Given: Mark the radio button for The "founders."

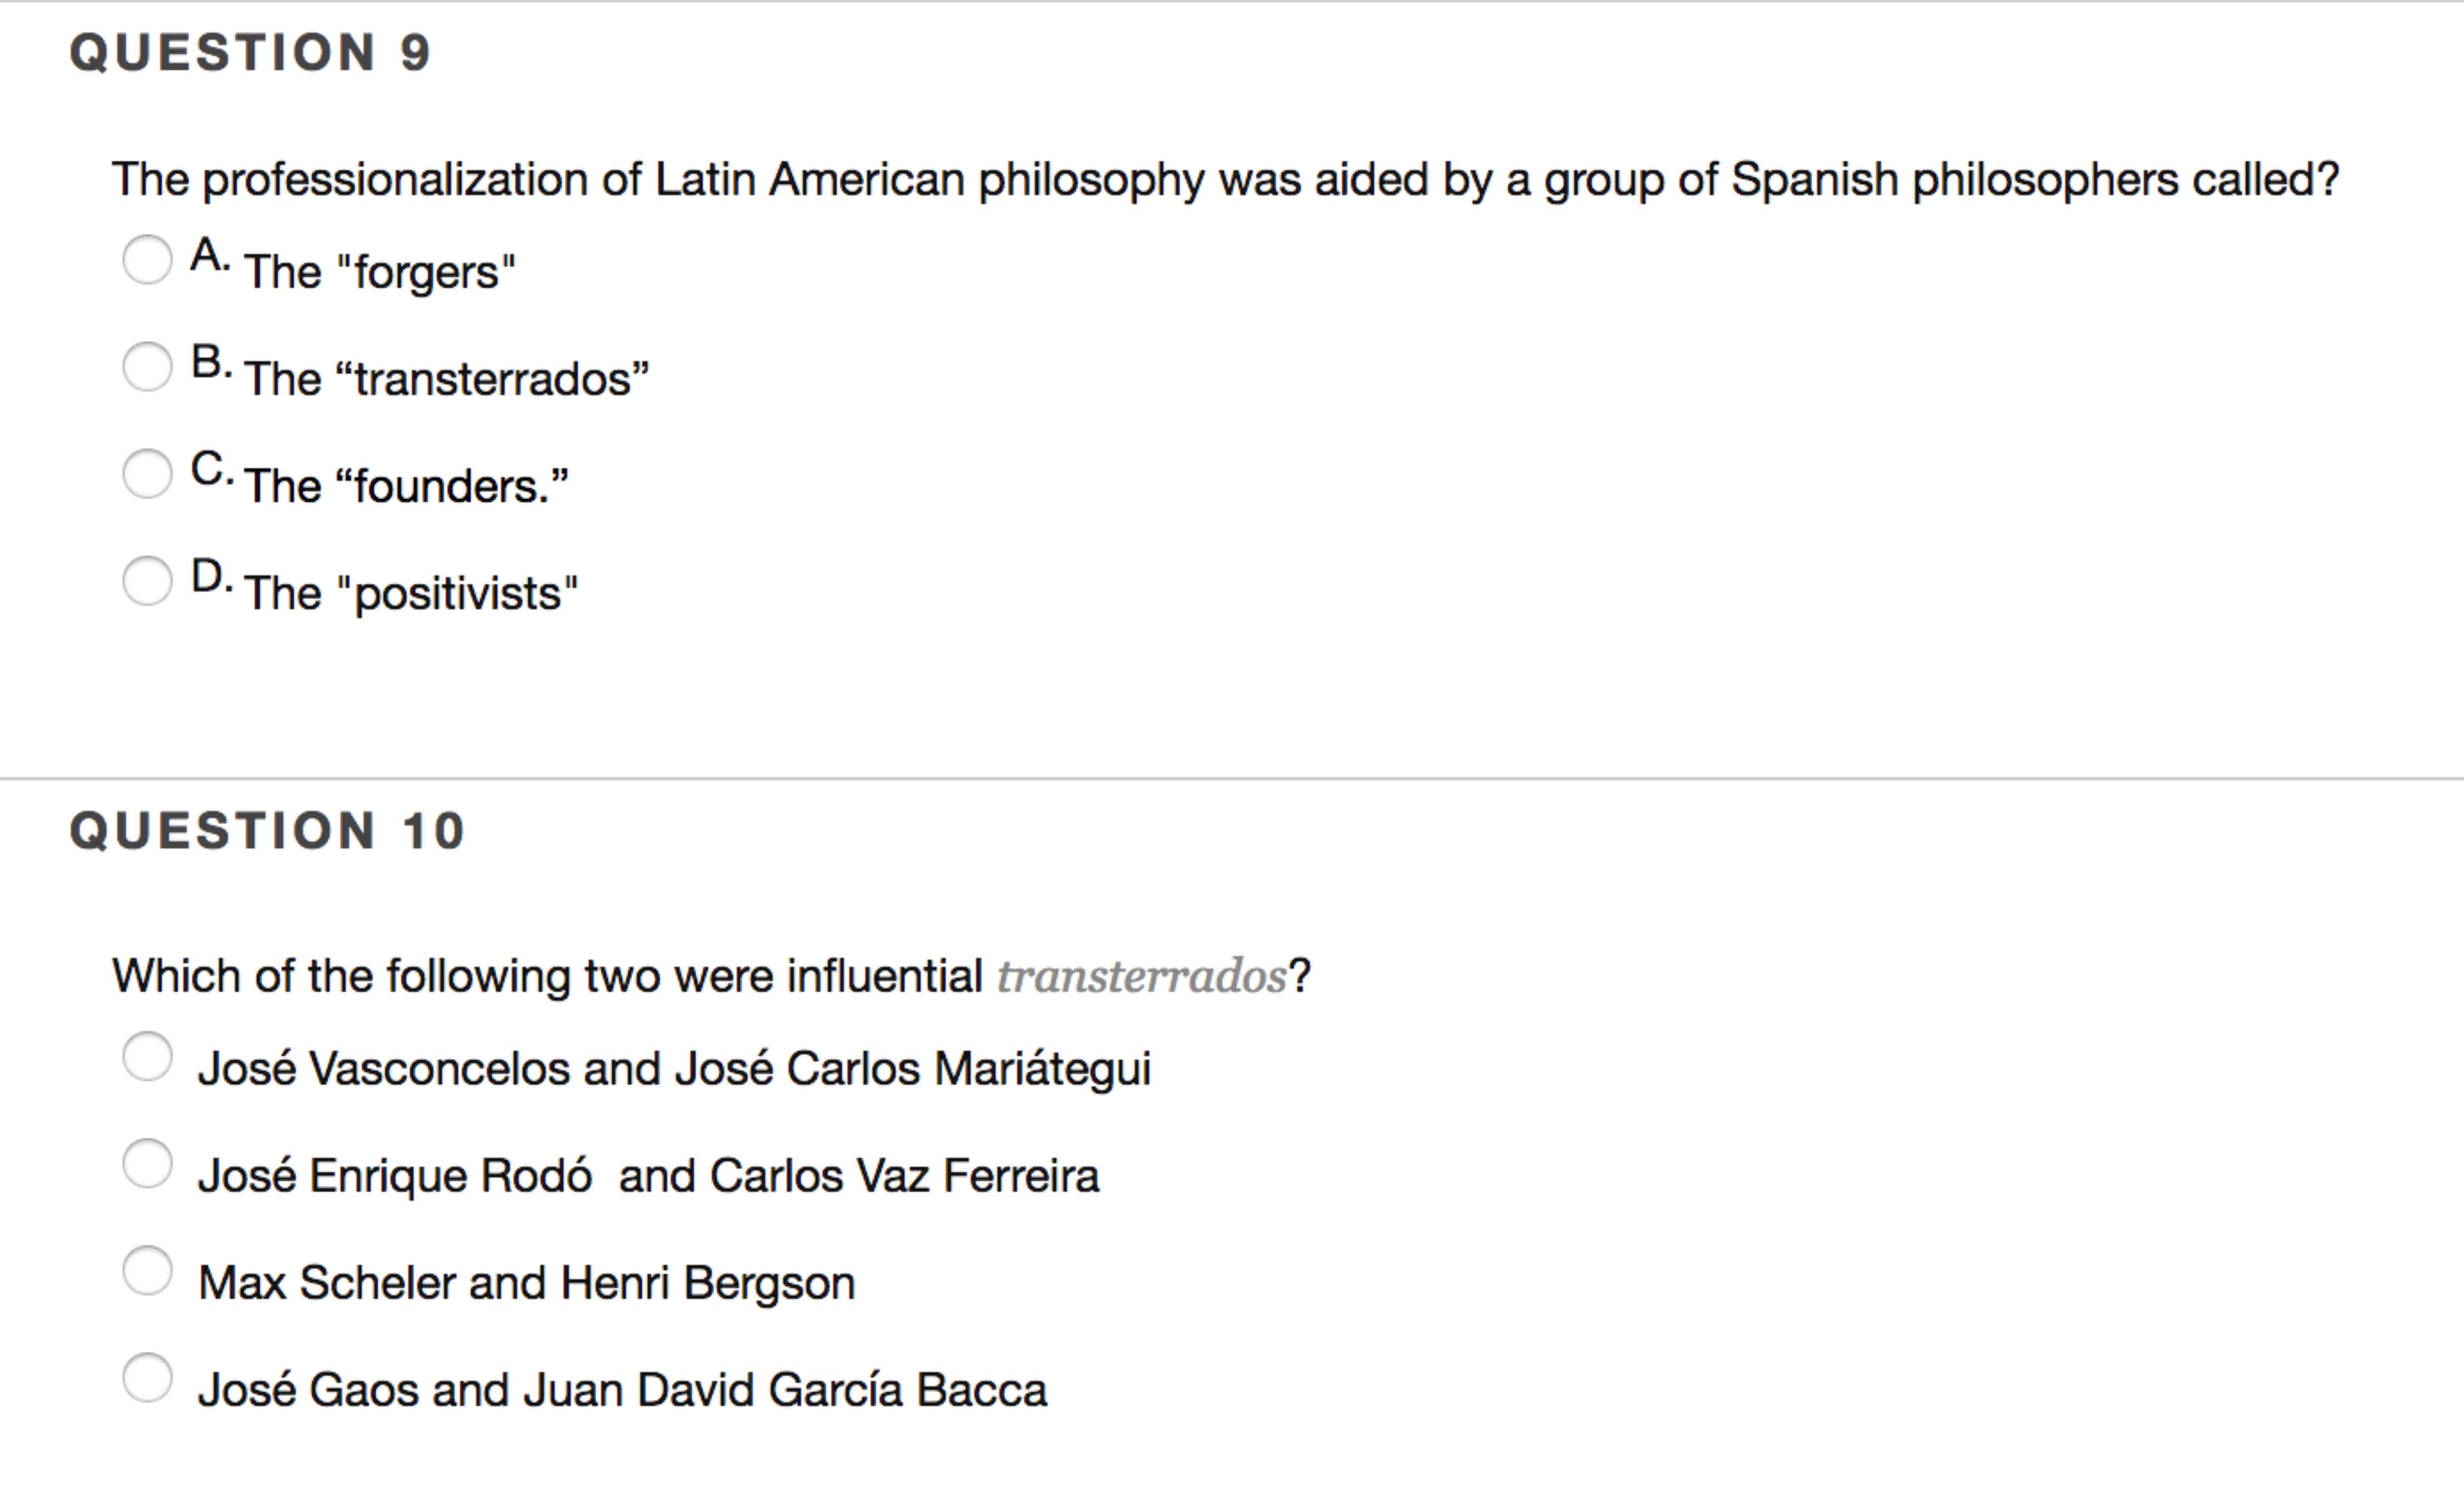Looking at the screenshot, I should (147, 473).
